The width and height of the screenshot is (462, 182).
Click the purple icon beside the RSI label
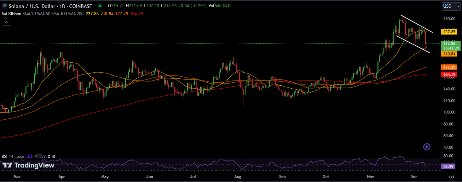30,156
